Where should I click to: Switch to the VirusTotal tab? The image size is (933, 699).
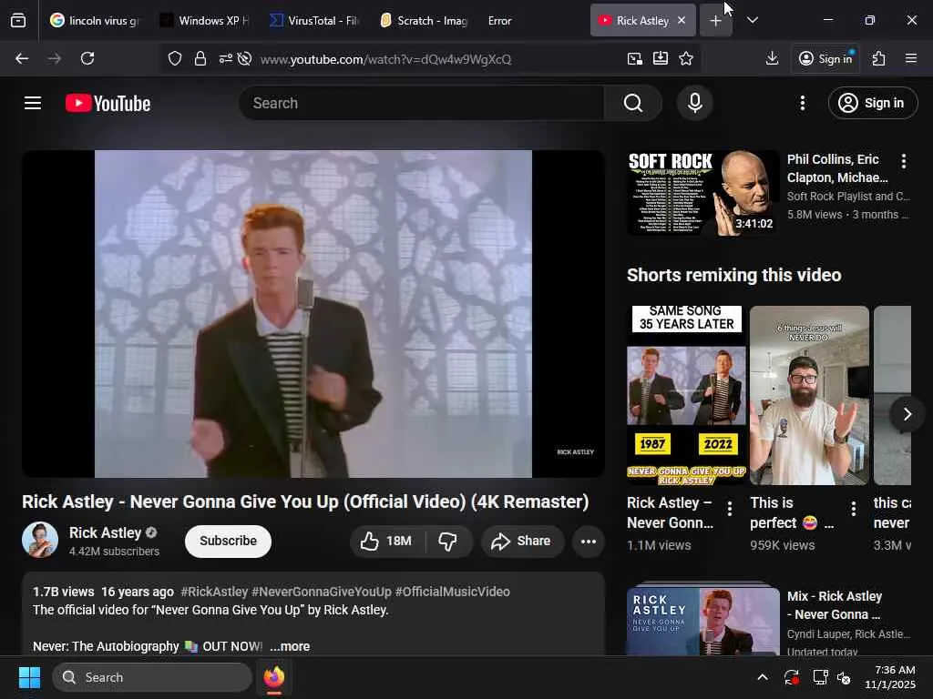pos(314,20)
